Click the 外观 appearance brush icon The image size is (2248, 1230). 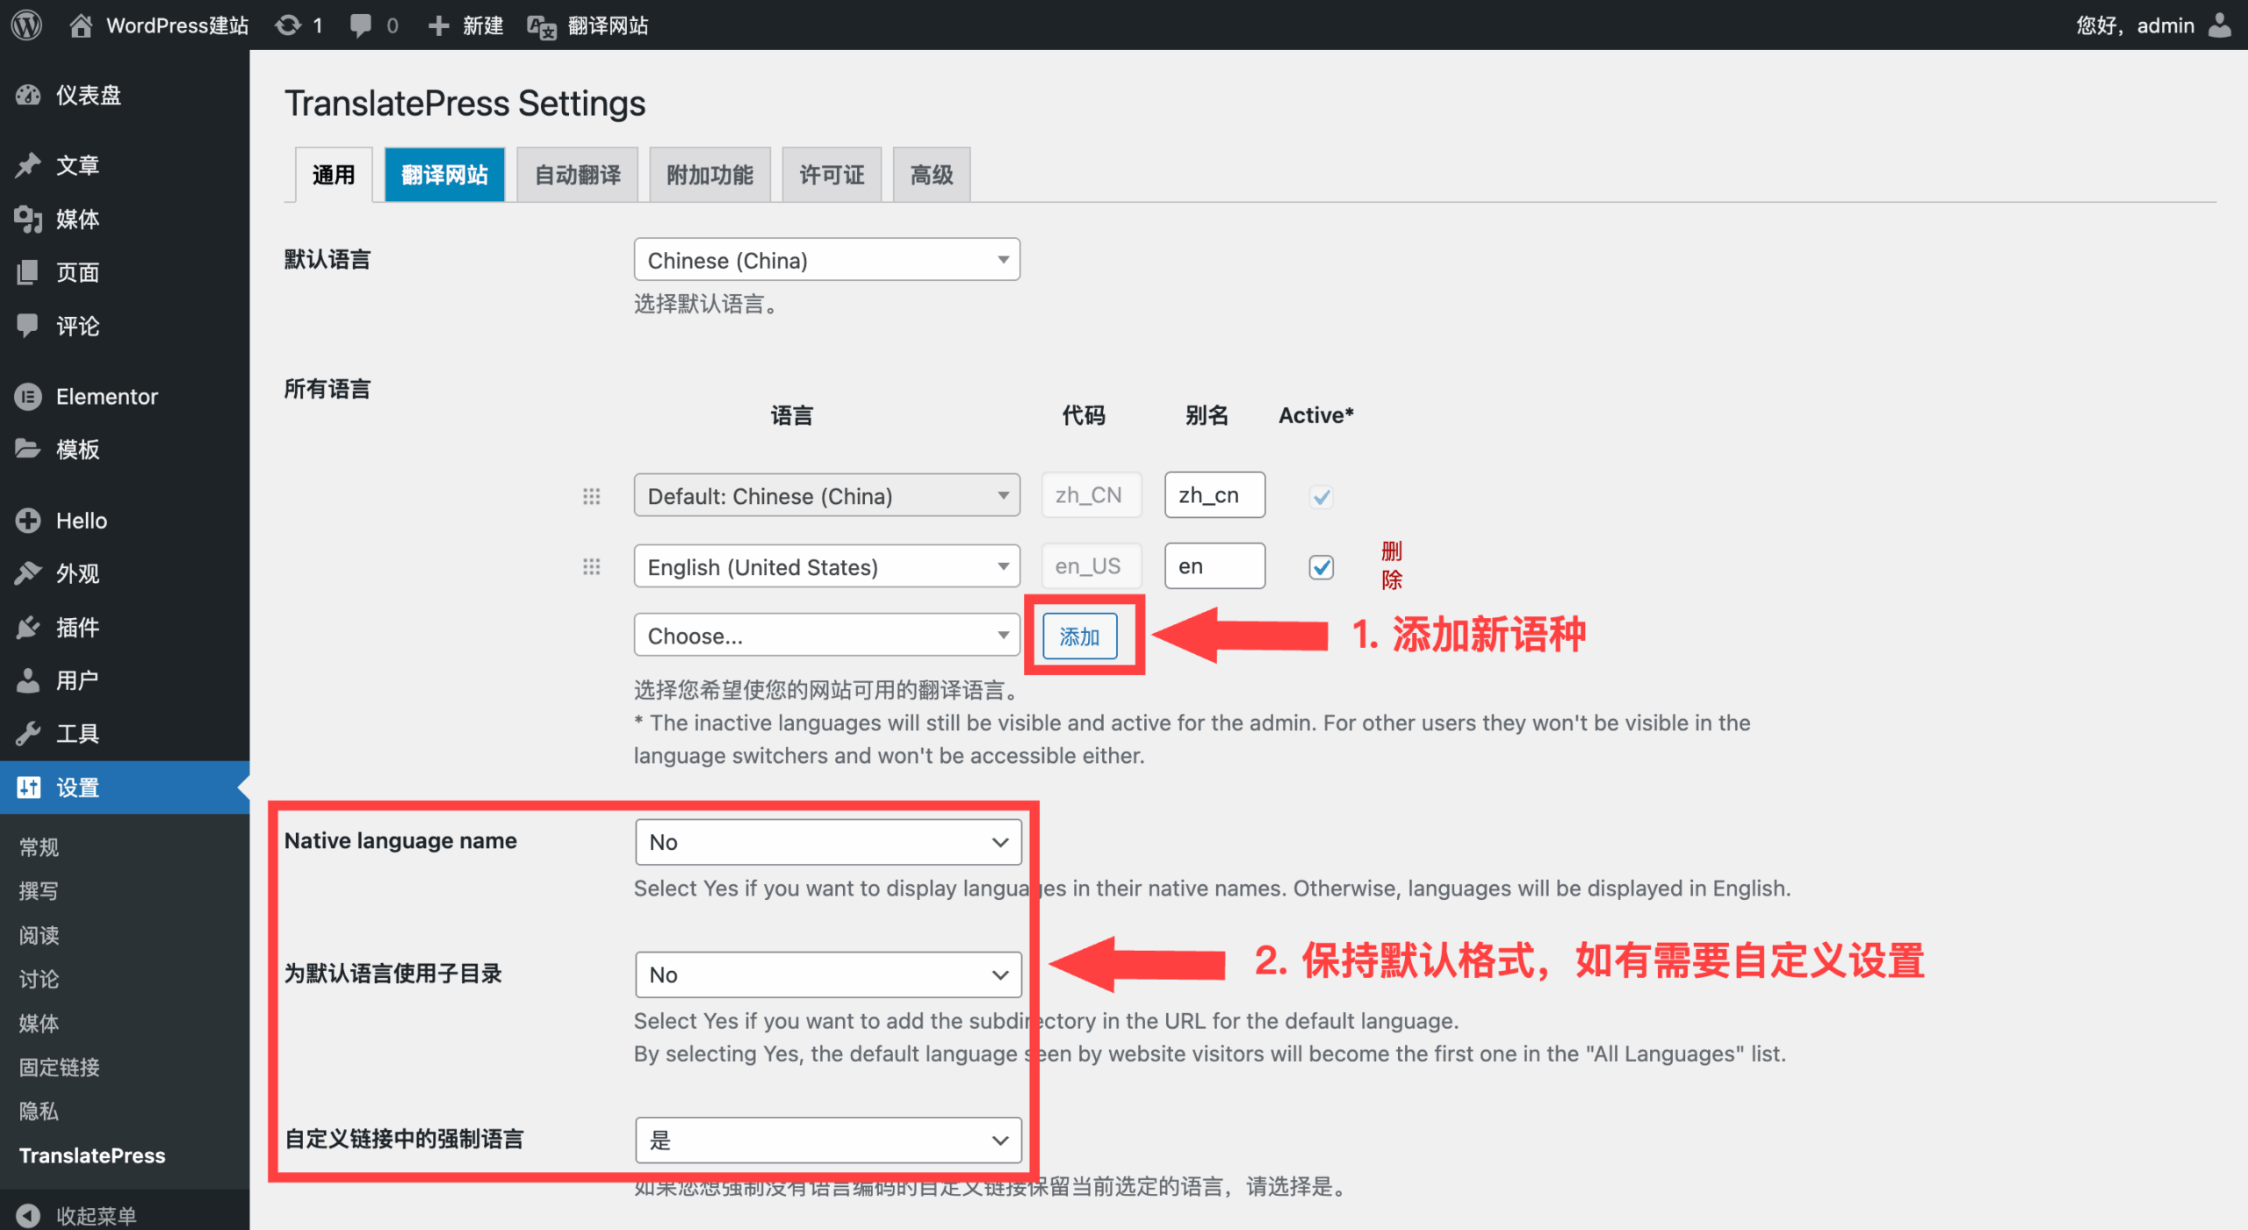point(28,573)
